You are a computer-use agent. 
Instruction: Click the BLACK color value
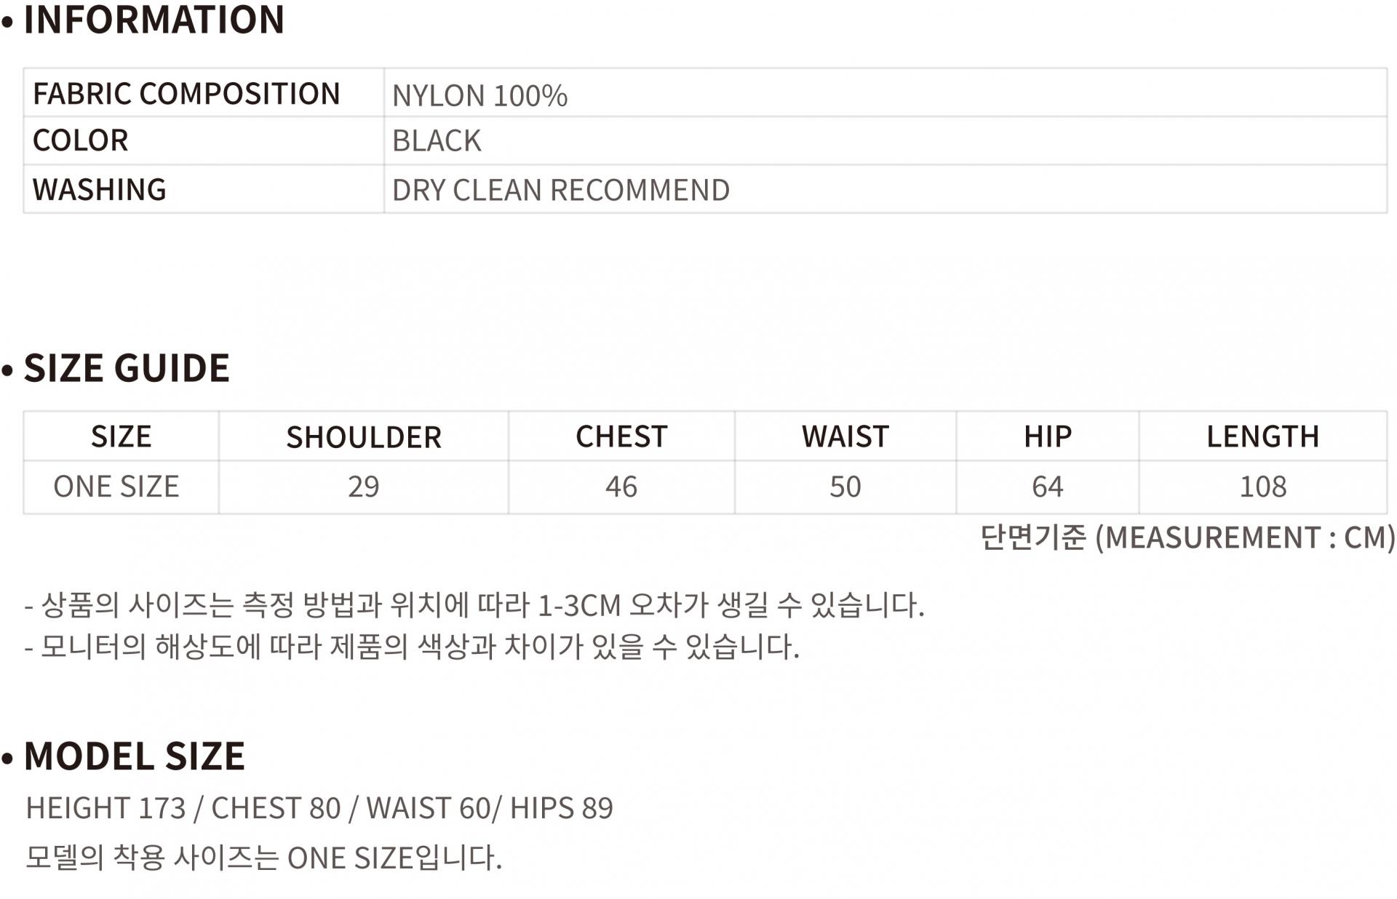[437, 141]
